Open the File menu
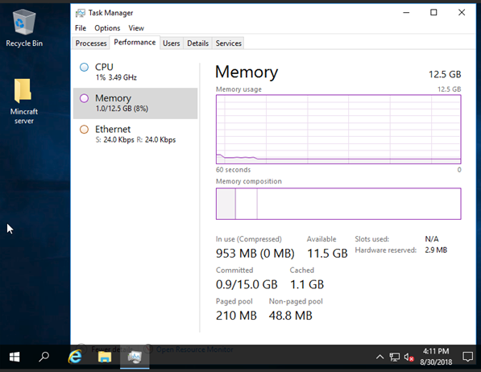This screenshot has width=481, height=372. click(x=81, y=28)
